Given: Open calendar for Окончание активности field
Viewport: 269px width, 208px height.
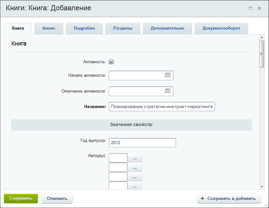Looking at the screenshot, I should (168, 90).
